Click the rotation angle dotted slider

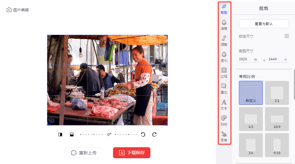pyautogui.click(x=109, y=135)
